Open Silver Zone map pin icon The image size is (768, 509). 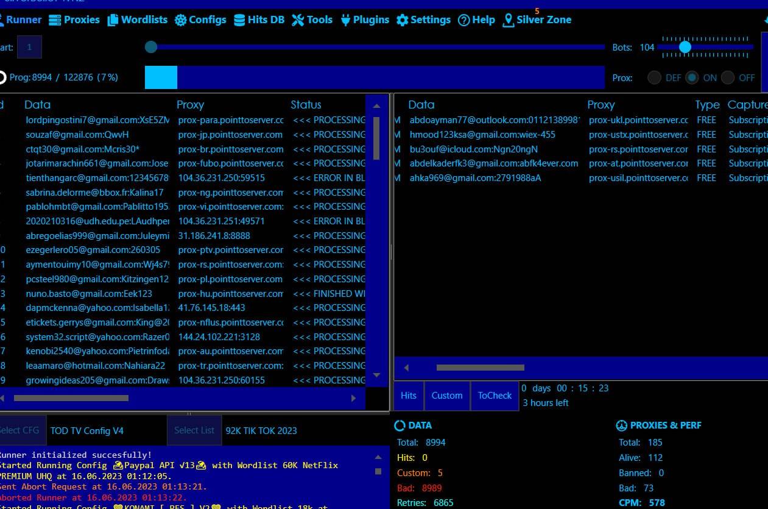pyautogui.click(x=508, y=20)
